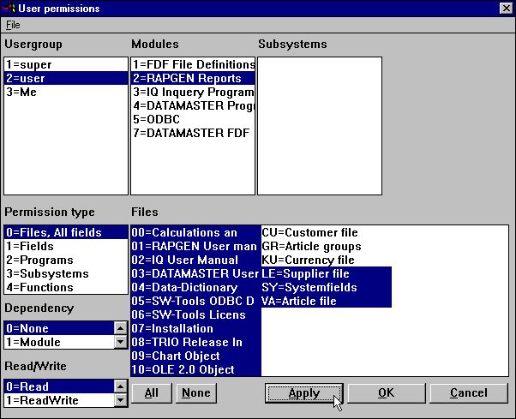Click Read/Write list scroll down arrow
516x419 pixels.
[121, 400]
